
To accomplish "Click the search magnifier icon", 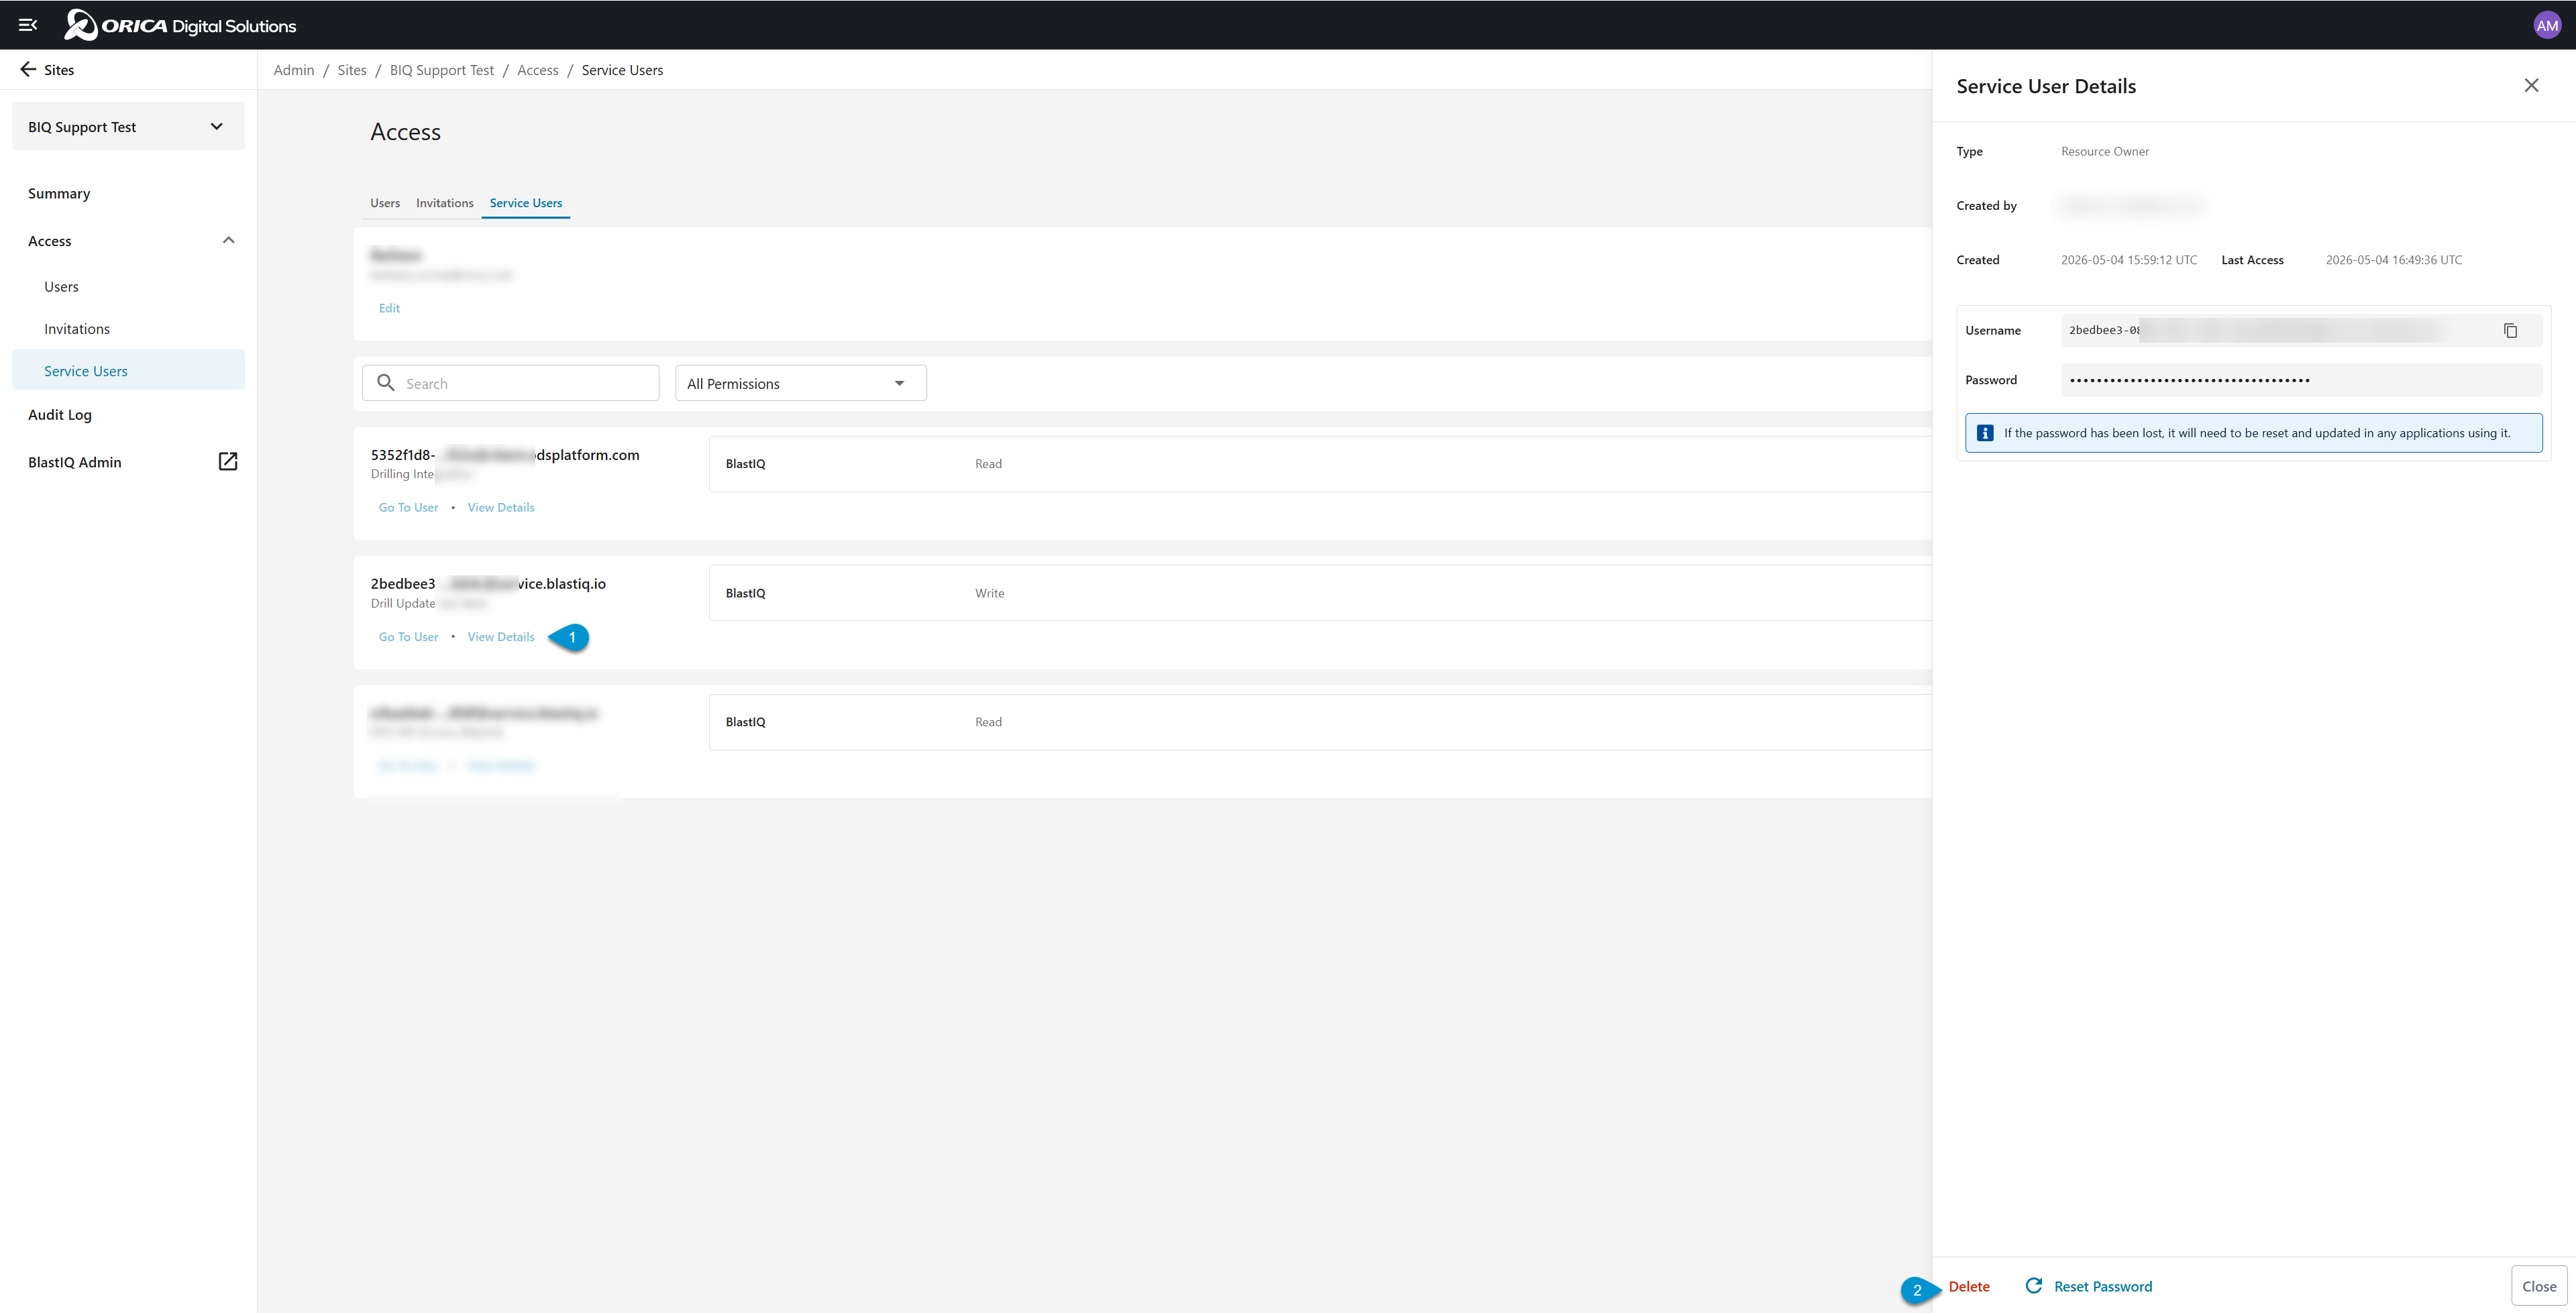I will click(x=386, y=382).
